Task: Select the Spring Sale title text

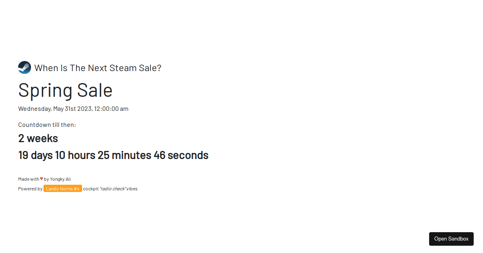Action: (65, 90)
